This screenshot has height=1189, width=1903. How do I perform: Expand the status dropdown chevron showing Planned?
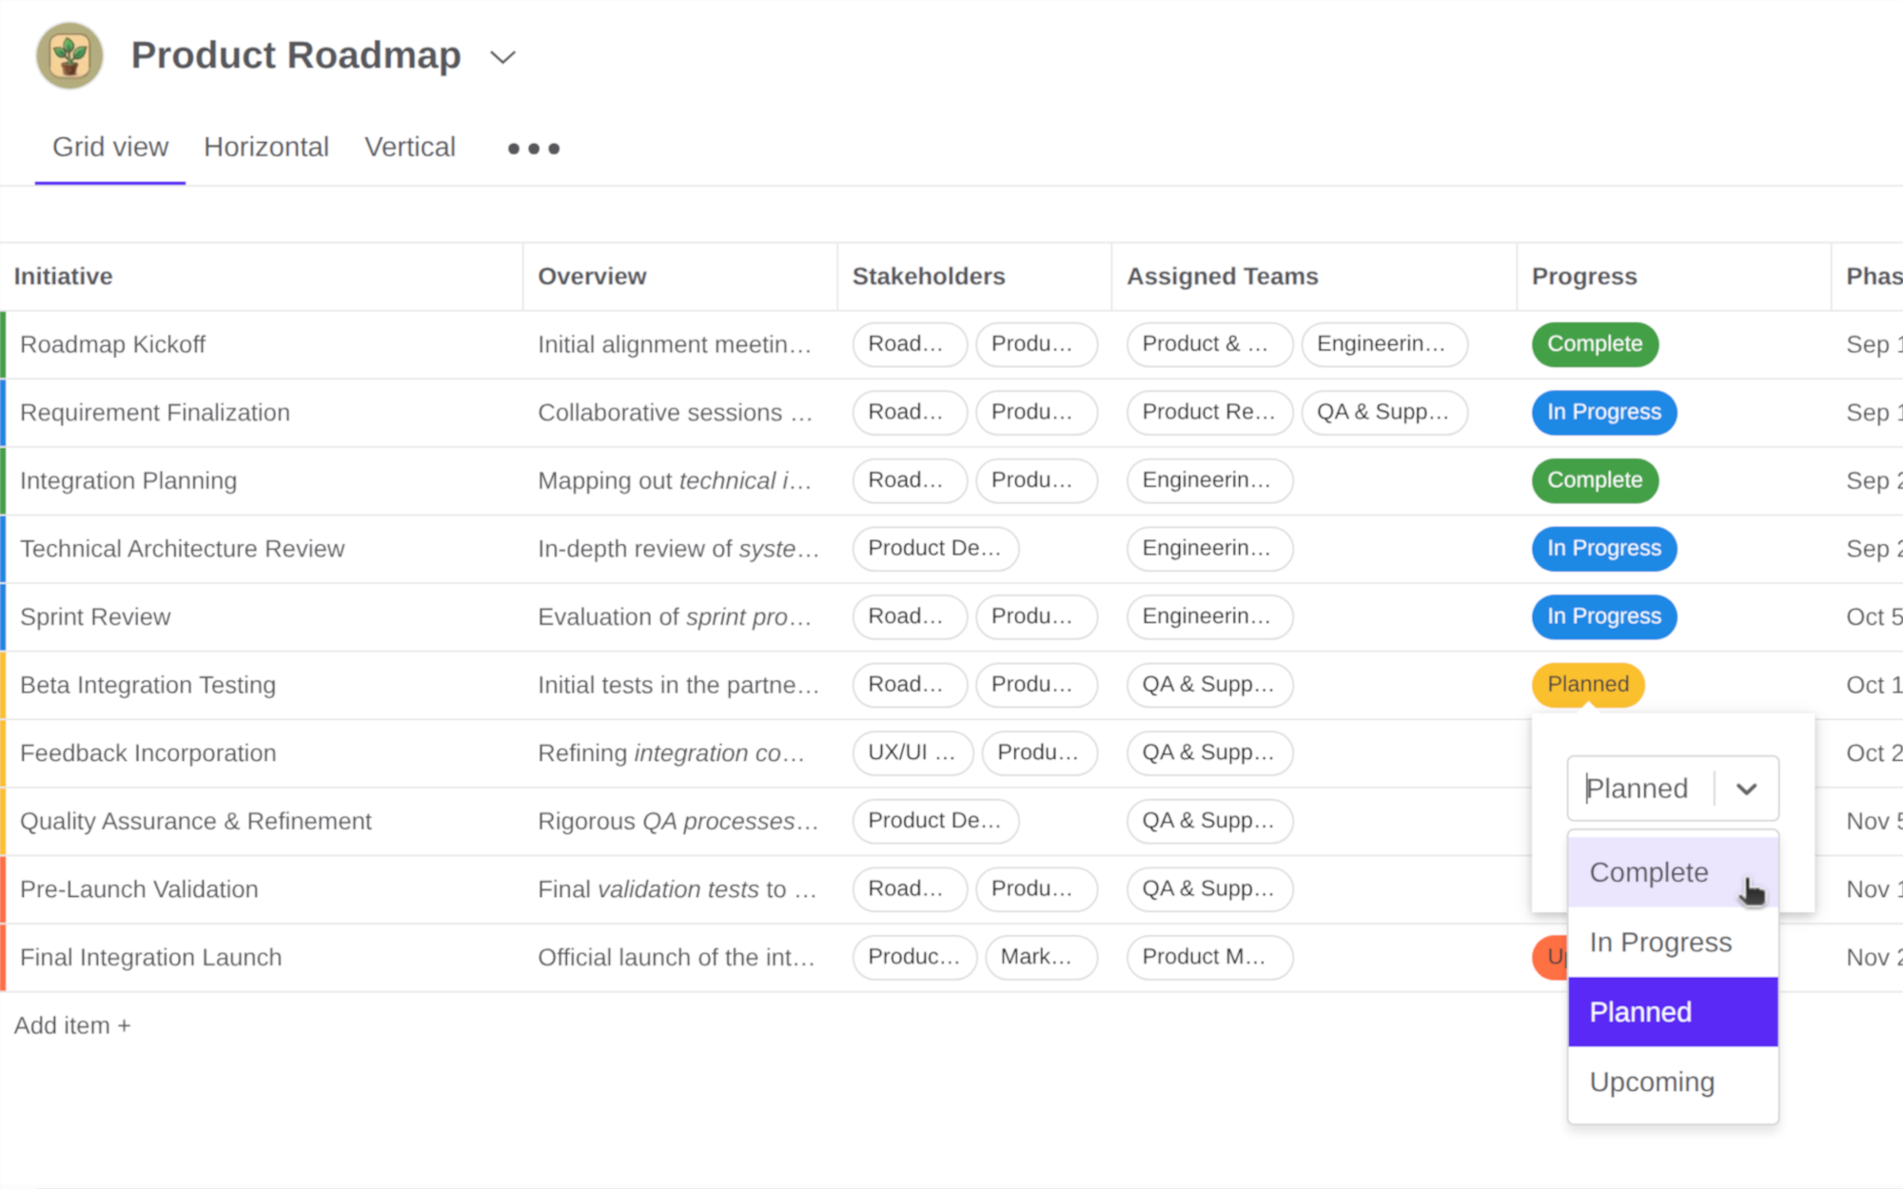1747,789
